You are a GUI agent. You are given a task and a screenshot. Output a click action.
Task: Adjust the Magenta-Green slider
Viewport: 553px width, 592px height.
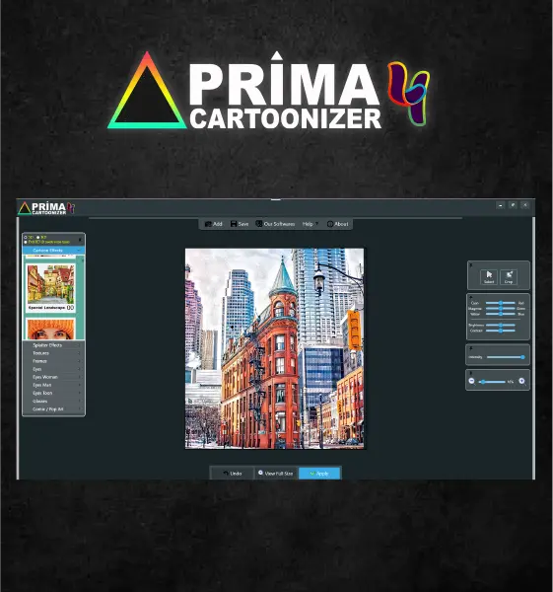[501, 309]
